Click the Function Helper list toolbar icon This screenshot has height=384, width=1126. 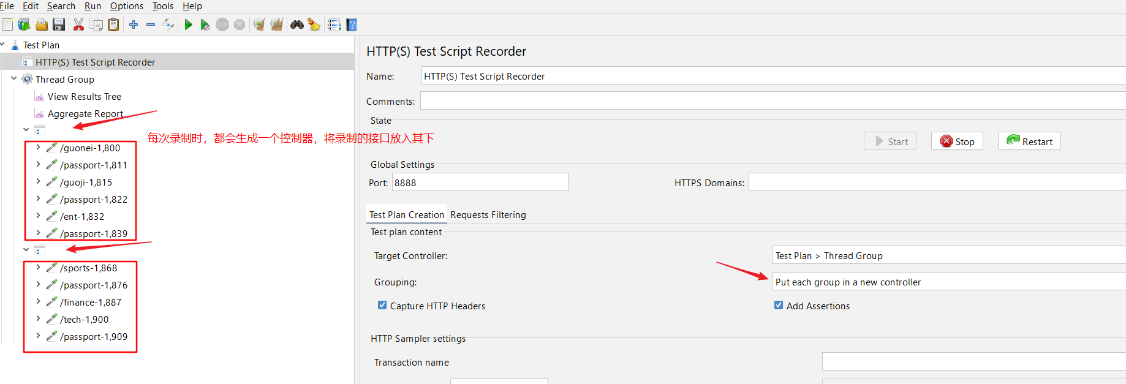point(334,24)
